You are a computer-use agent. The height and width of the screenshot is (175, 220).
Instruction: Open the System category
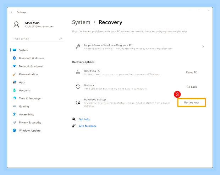[23, 50]
